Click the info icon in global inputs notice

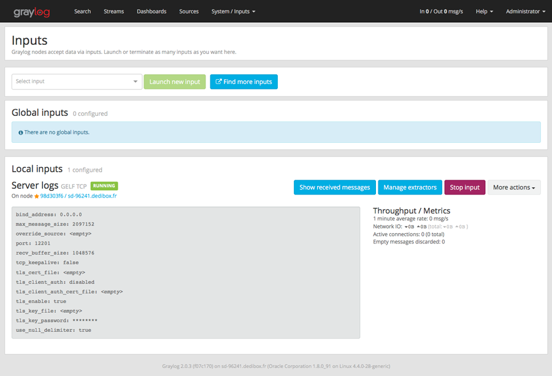click(21, 132)
